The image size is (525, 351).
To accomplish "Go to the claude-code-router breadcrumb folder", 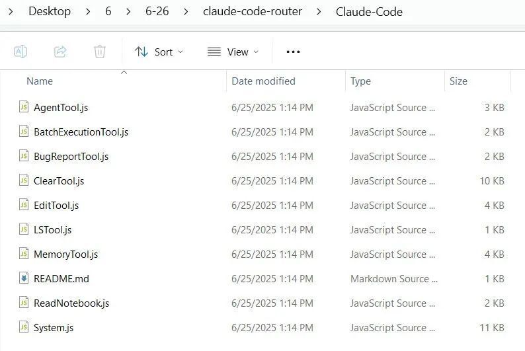I will (252, 12).
